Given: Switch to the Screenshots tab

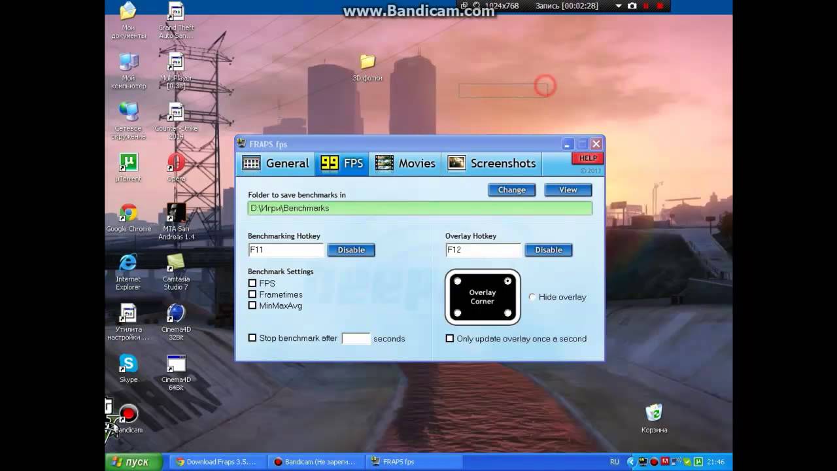Looking at the screenshot, I should (x=492, y=164).
